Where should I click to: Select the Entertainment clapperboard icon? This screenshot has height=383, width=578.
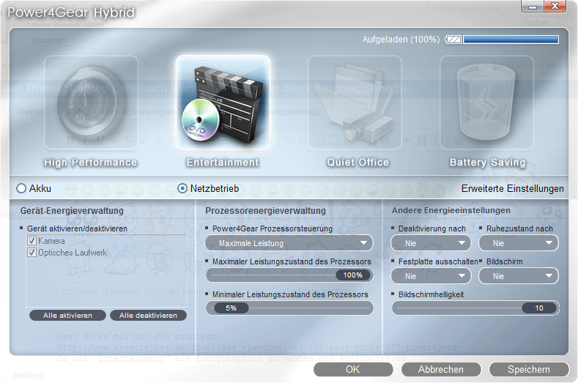point(223,103)
